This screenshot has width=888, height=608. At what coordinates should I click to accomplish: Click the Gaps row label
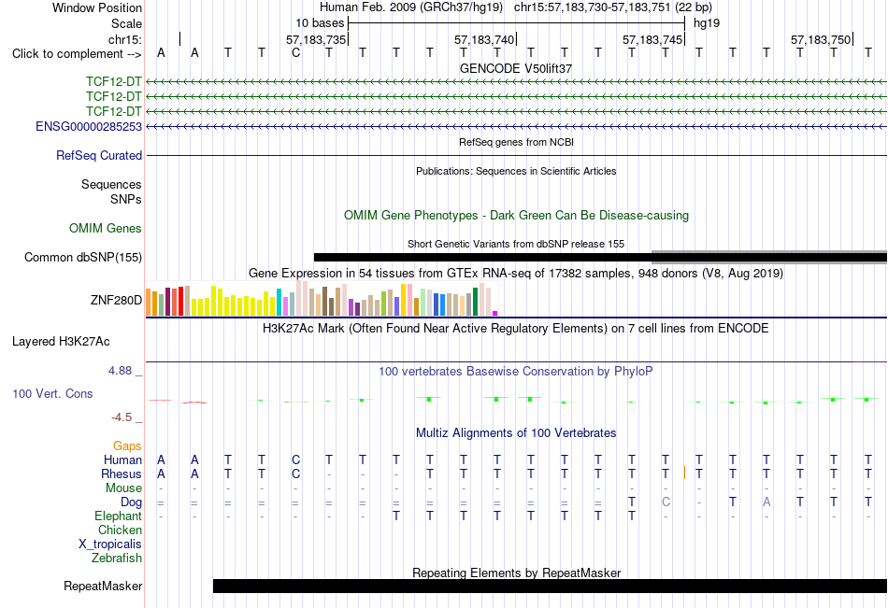click(127, 446)
